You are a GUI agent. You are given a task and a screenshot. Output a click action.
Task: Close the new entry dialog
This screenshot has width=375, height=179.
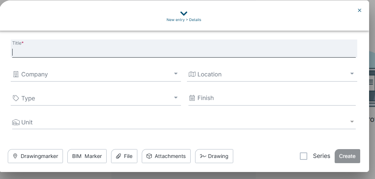coord(359,10)
